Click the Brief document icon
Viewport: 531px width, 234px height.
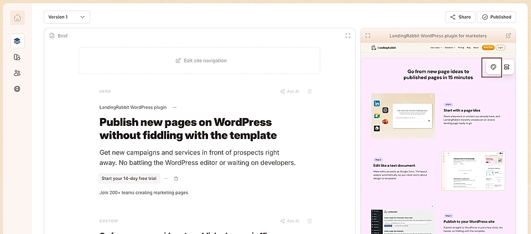(x=52, y=35)
